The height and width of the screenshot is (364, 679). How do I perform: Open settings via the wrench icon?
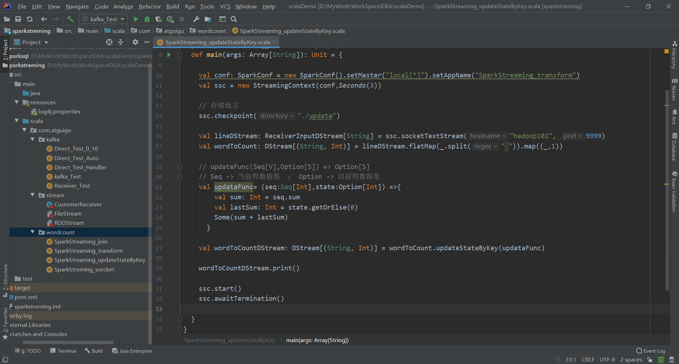pos(197,19)
